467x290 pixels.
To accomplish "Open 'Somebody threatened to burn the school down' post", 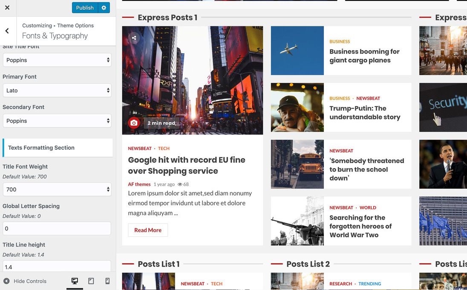I will click(x=367, y=169).
